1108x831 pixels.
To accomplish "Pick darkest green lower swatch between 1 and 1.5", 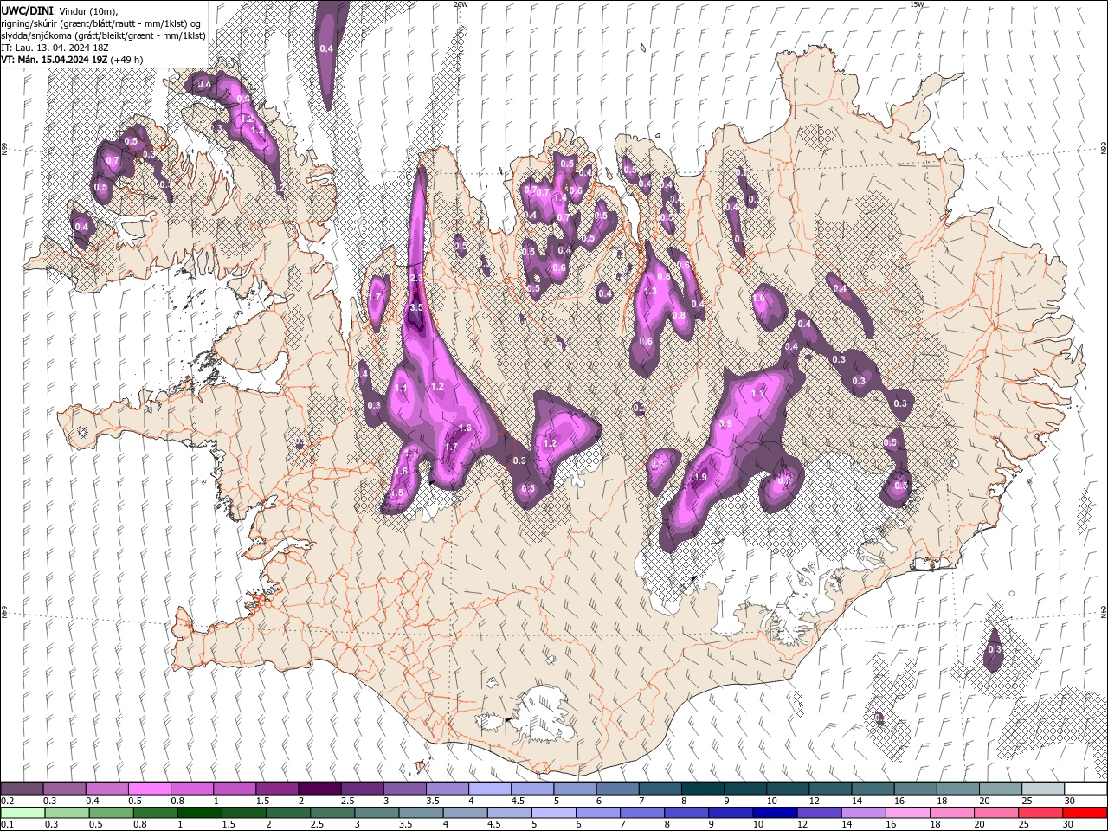I will click(200, 813).
